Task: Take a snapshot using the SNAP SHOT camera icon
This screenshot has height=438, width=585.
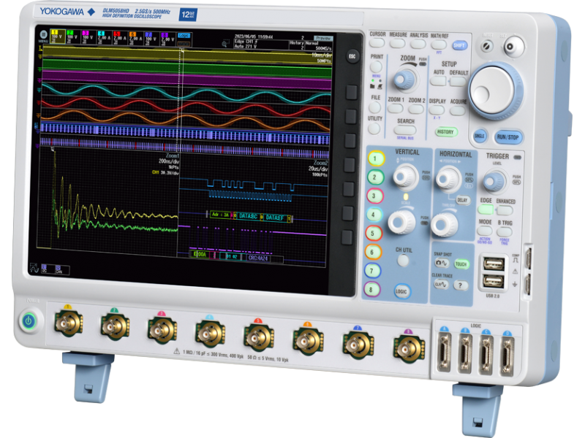Action: pos(441,261)
